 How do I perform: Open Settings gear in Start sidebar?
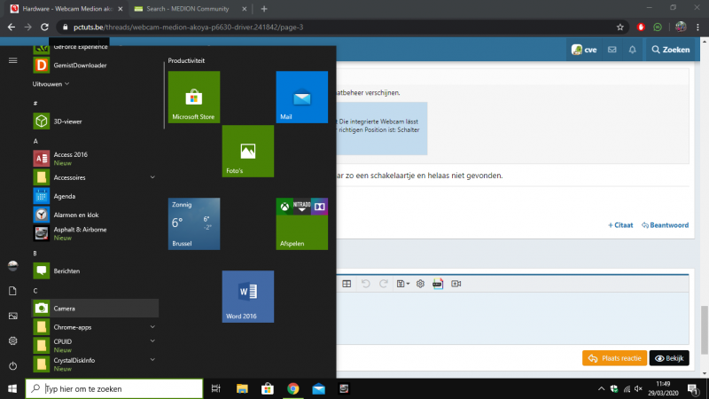click(x=12, y=340)
